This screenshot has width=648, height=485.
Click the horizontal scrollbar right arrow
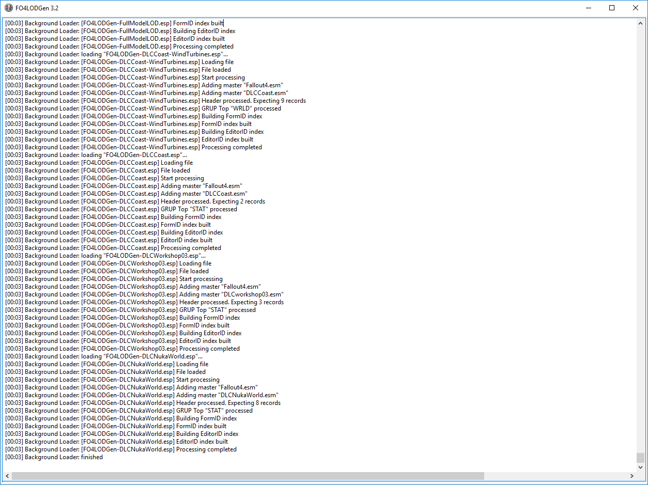click(632, 476)
